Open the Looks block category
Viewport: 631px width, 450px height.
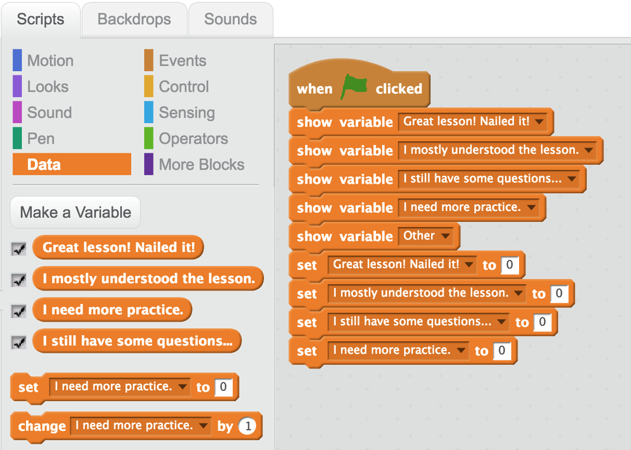[47, 86]
